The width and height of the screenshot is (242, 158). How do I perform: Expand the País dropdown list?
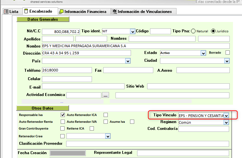click(128, 61)
